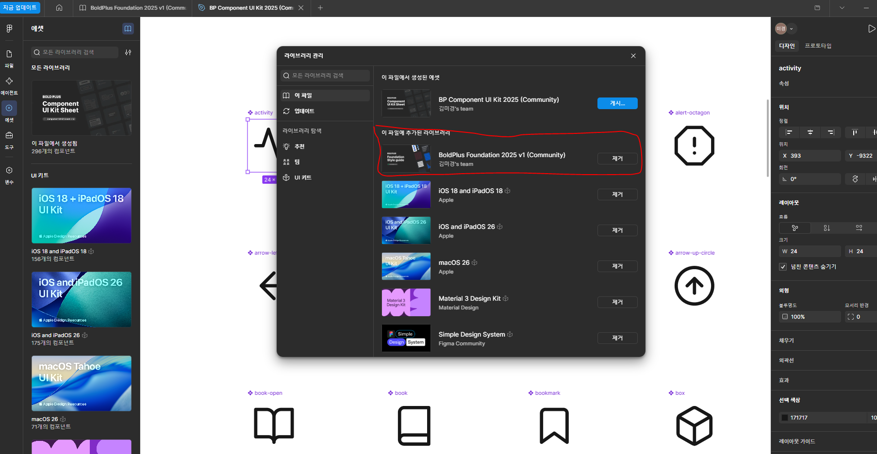The height and width of the screenshot is (454, 877).
Task: Remove BoldPlus Foundation 2025 v1 library
Action: (617, 159)
